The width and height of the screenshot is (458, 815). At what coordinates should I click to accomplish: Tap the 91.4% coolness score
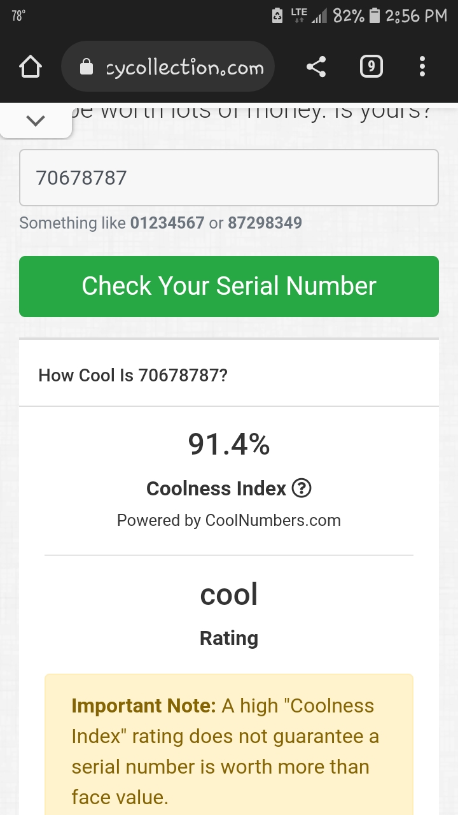tap(229, 444)
